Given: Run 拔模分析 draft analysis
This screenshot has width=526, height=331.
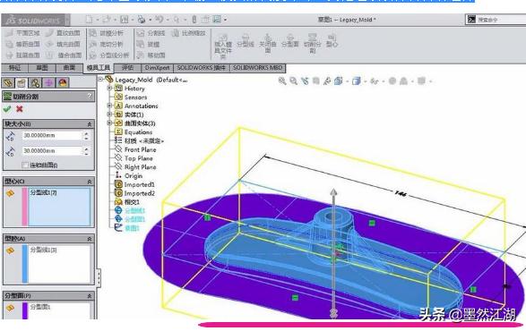Looking at the screenshot, I should click(107, 33).
